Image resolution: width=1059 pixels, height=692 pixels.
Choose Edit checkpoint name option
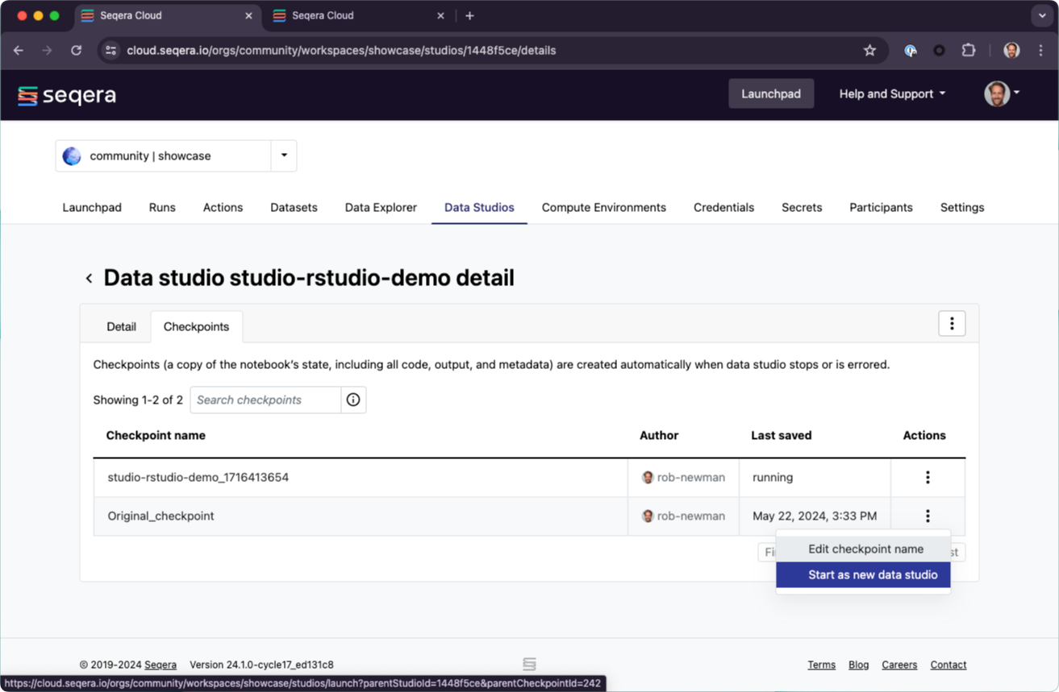865,549
